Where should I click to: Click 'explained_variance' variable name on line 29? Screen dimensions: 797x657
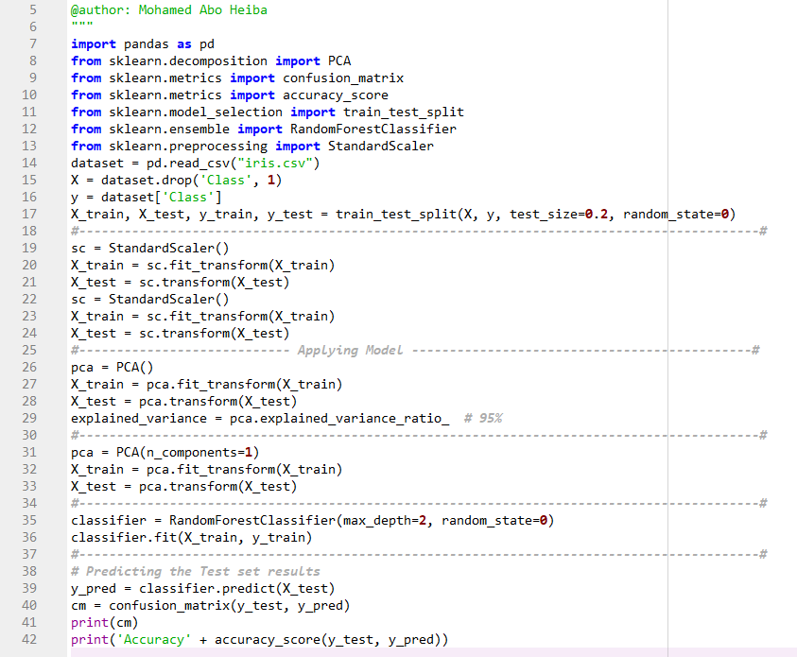click(139, 418)
